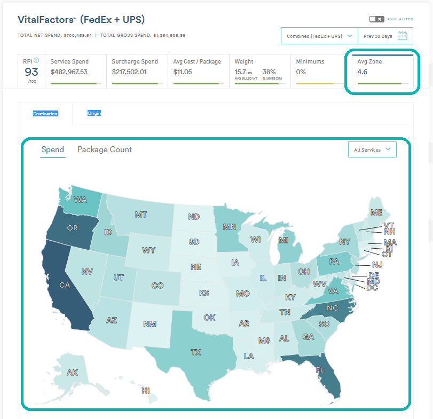433x419 pixels.
Task: Switch to the Package Count view
Action: (105, 149)
